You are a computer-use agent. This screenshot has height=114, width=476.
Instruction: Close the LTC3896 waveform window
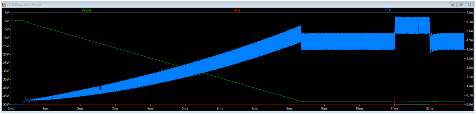point(470,5)
